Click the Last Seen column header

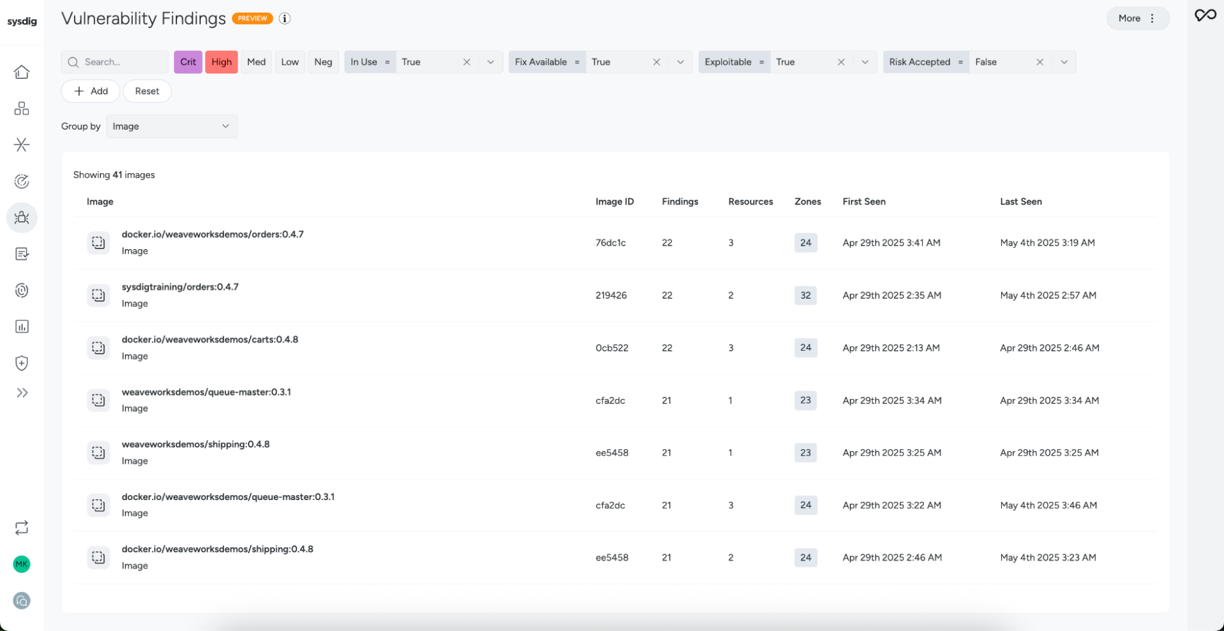point(1021,202)
